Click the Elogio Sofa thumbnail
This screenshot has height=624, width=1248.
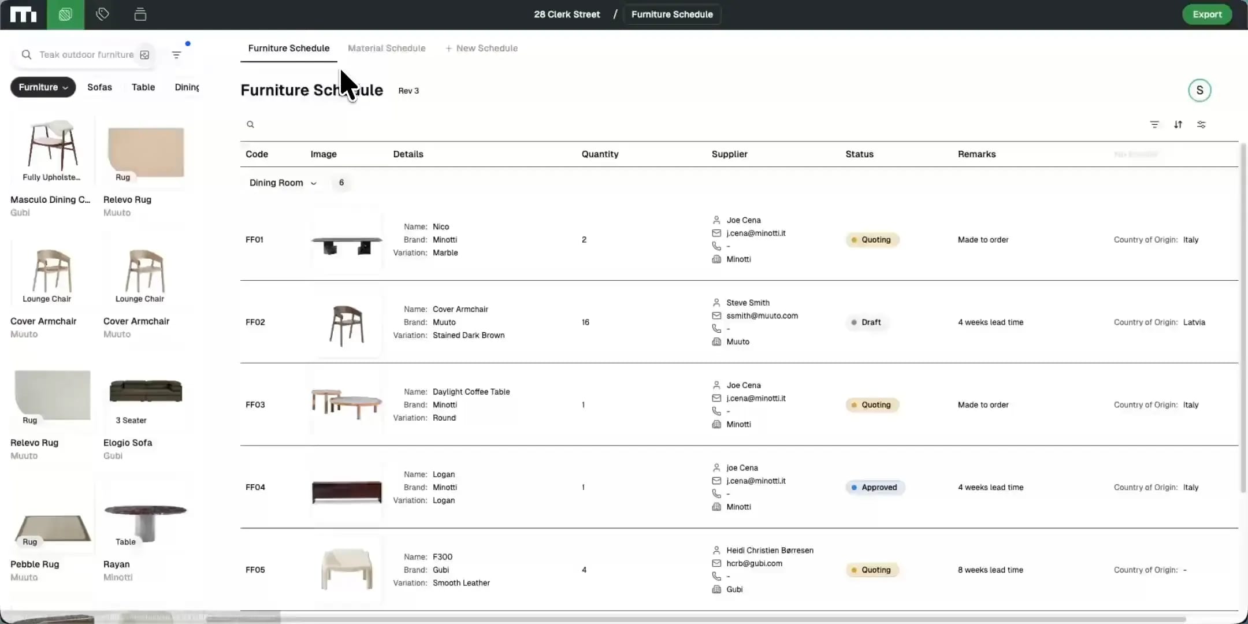click(146, 392)
